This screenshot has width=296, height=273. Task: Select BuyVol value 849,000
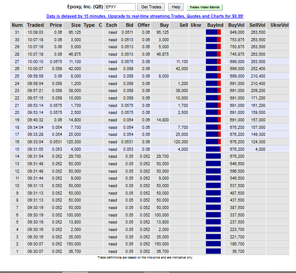(237, 32)
